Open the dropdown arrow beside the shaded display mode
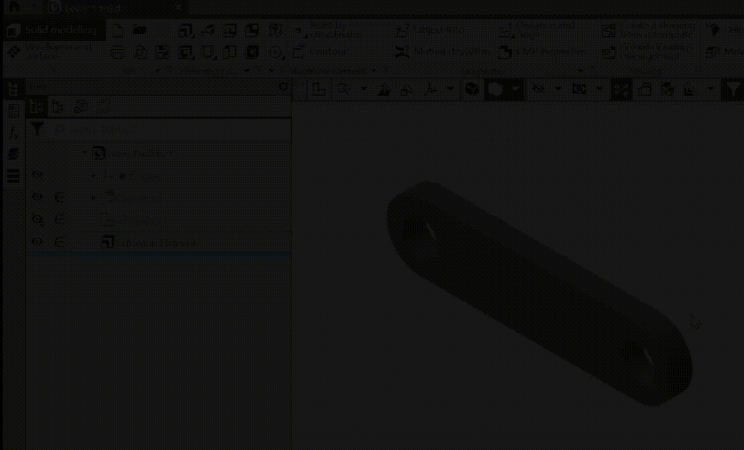Image resolution: width=744 pixels, height=450 pixels. click(516, 89)
